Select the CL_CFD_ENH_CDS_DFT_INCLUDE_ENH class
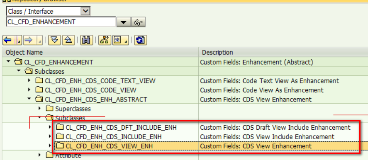The height and width of the screenshot is (160, 368). click(121, 127)
